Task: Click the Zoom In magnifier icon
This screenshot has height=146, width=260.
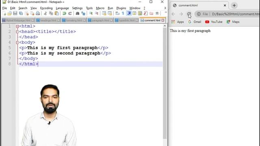Action: tap(91, 13)
